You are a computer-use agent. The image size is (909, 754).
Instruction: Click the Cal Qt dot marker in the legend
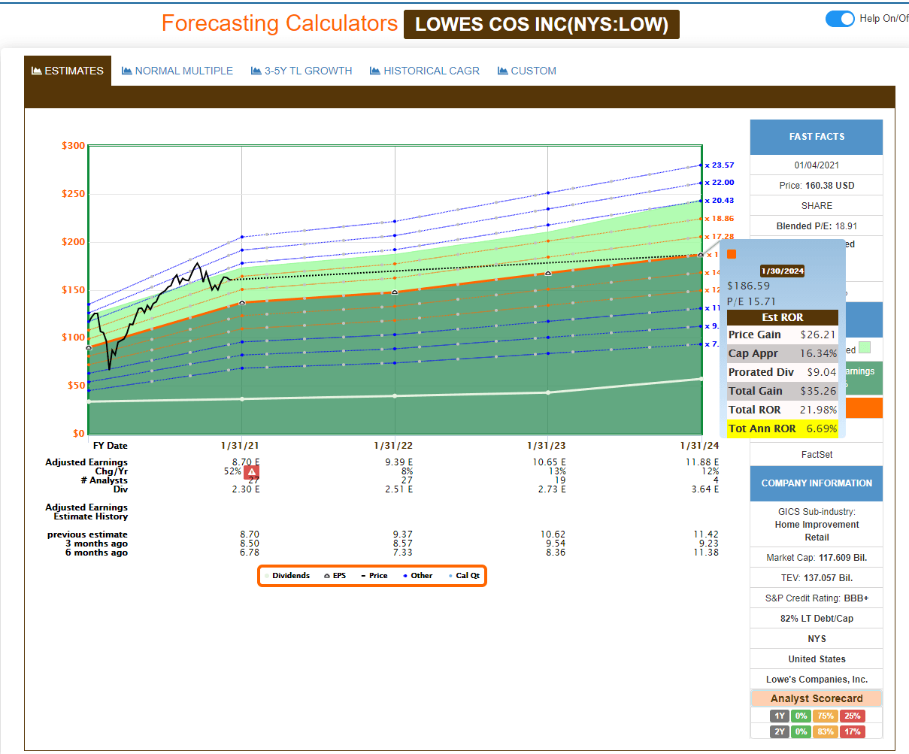tap(450, 575)
